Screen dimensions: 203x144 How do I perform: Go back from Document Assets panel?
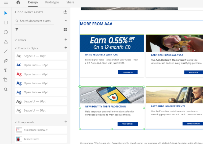[x=16, y=12]
